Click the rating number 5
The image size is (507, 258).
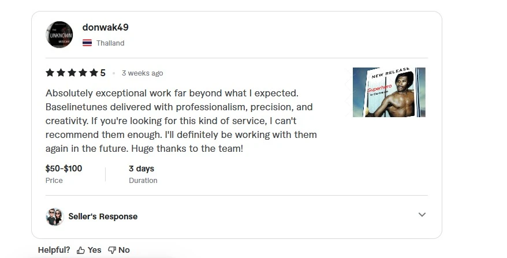point(103,73)
